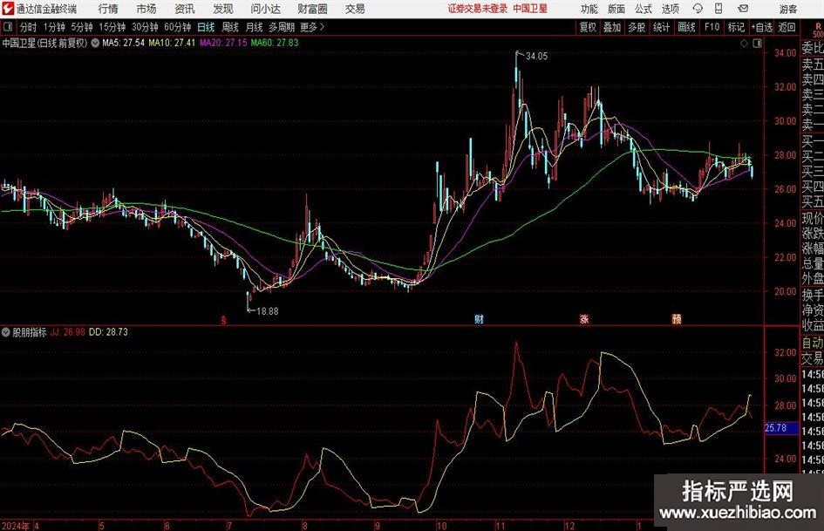Click the 预 marker on chart timeline
This screenshot has height=531, width=824.
coord(677,319)
